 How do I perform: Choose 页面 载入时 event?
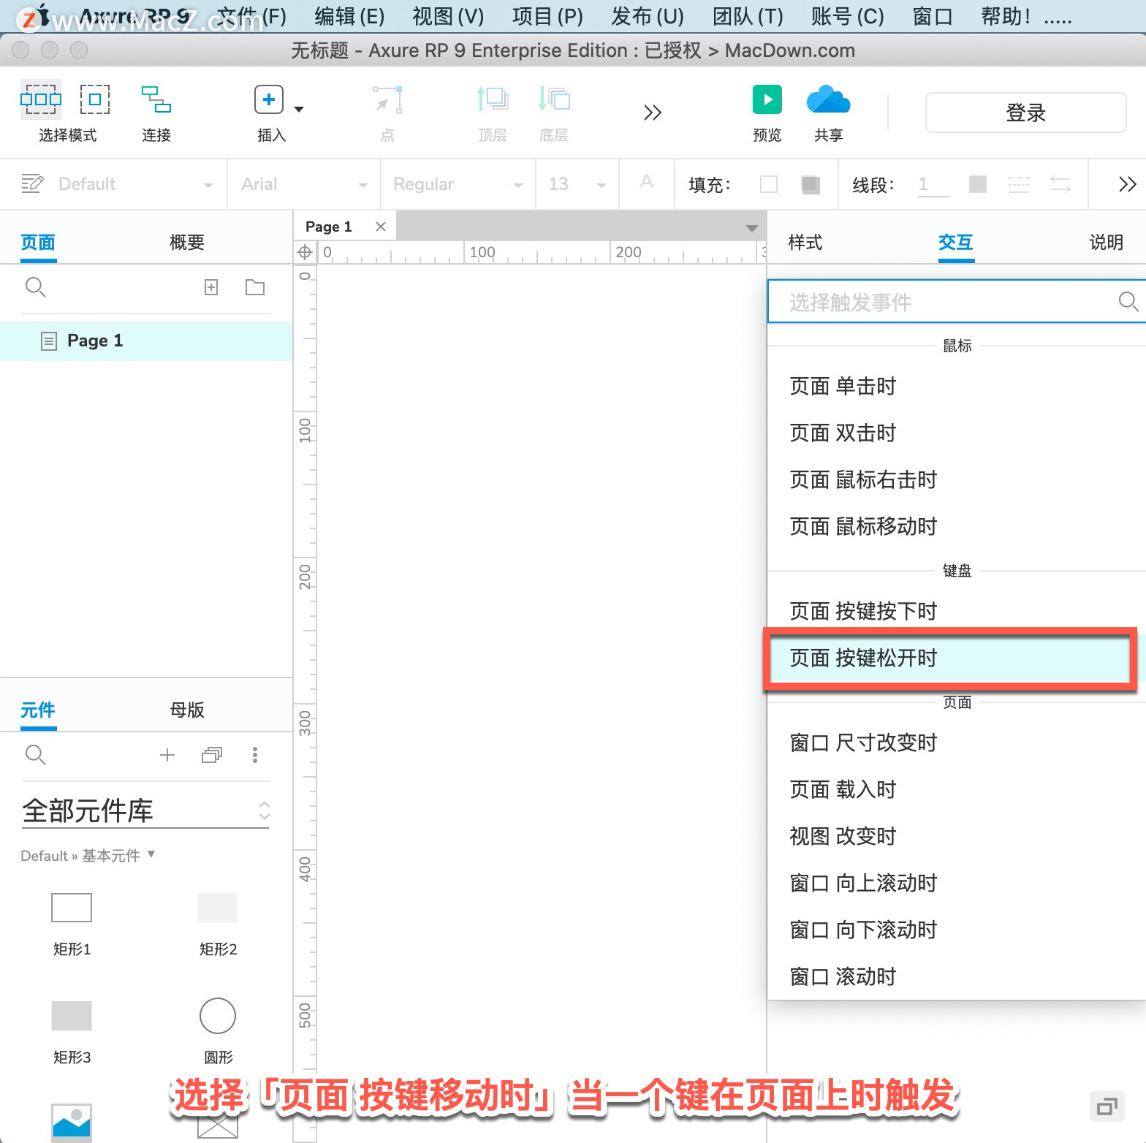pos(957,789)
